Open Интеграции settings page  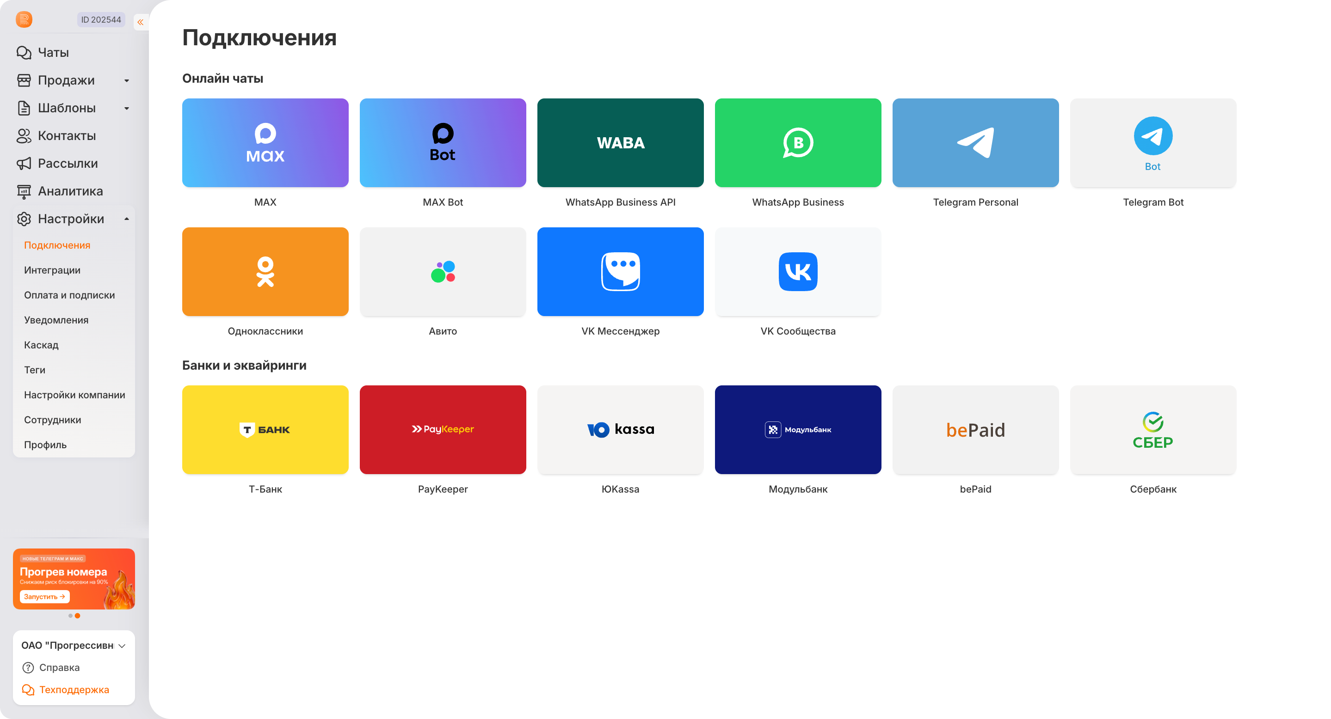(x=52, y=270)
